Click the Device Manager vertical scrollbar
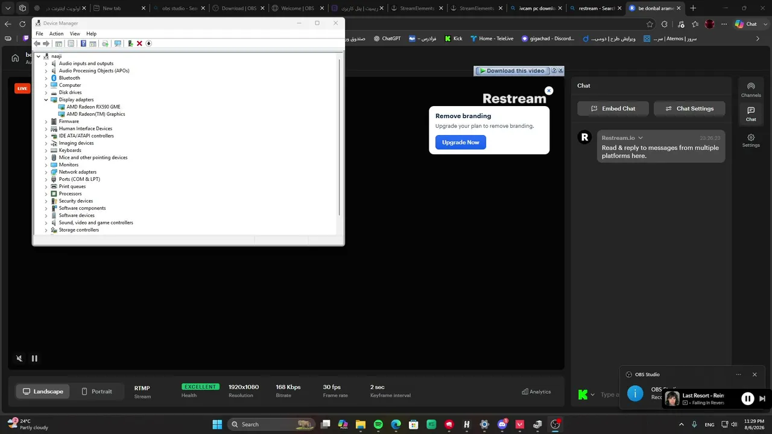 coord(340,137)
